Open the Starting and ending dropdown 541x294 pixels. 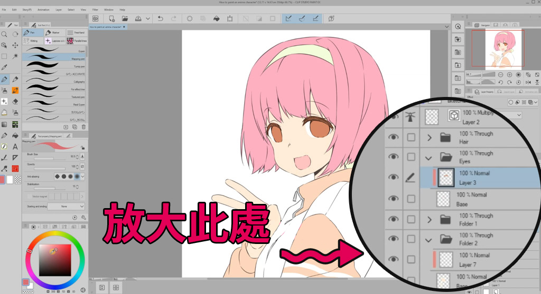[66, 207]
